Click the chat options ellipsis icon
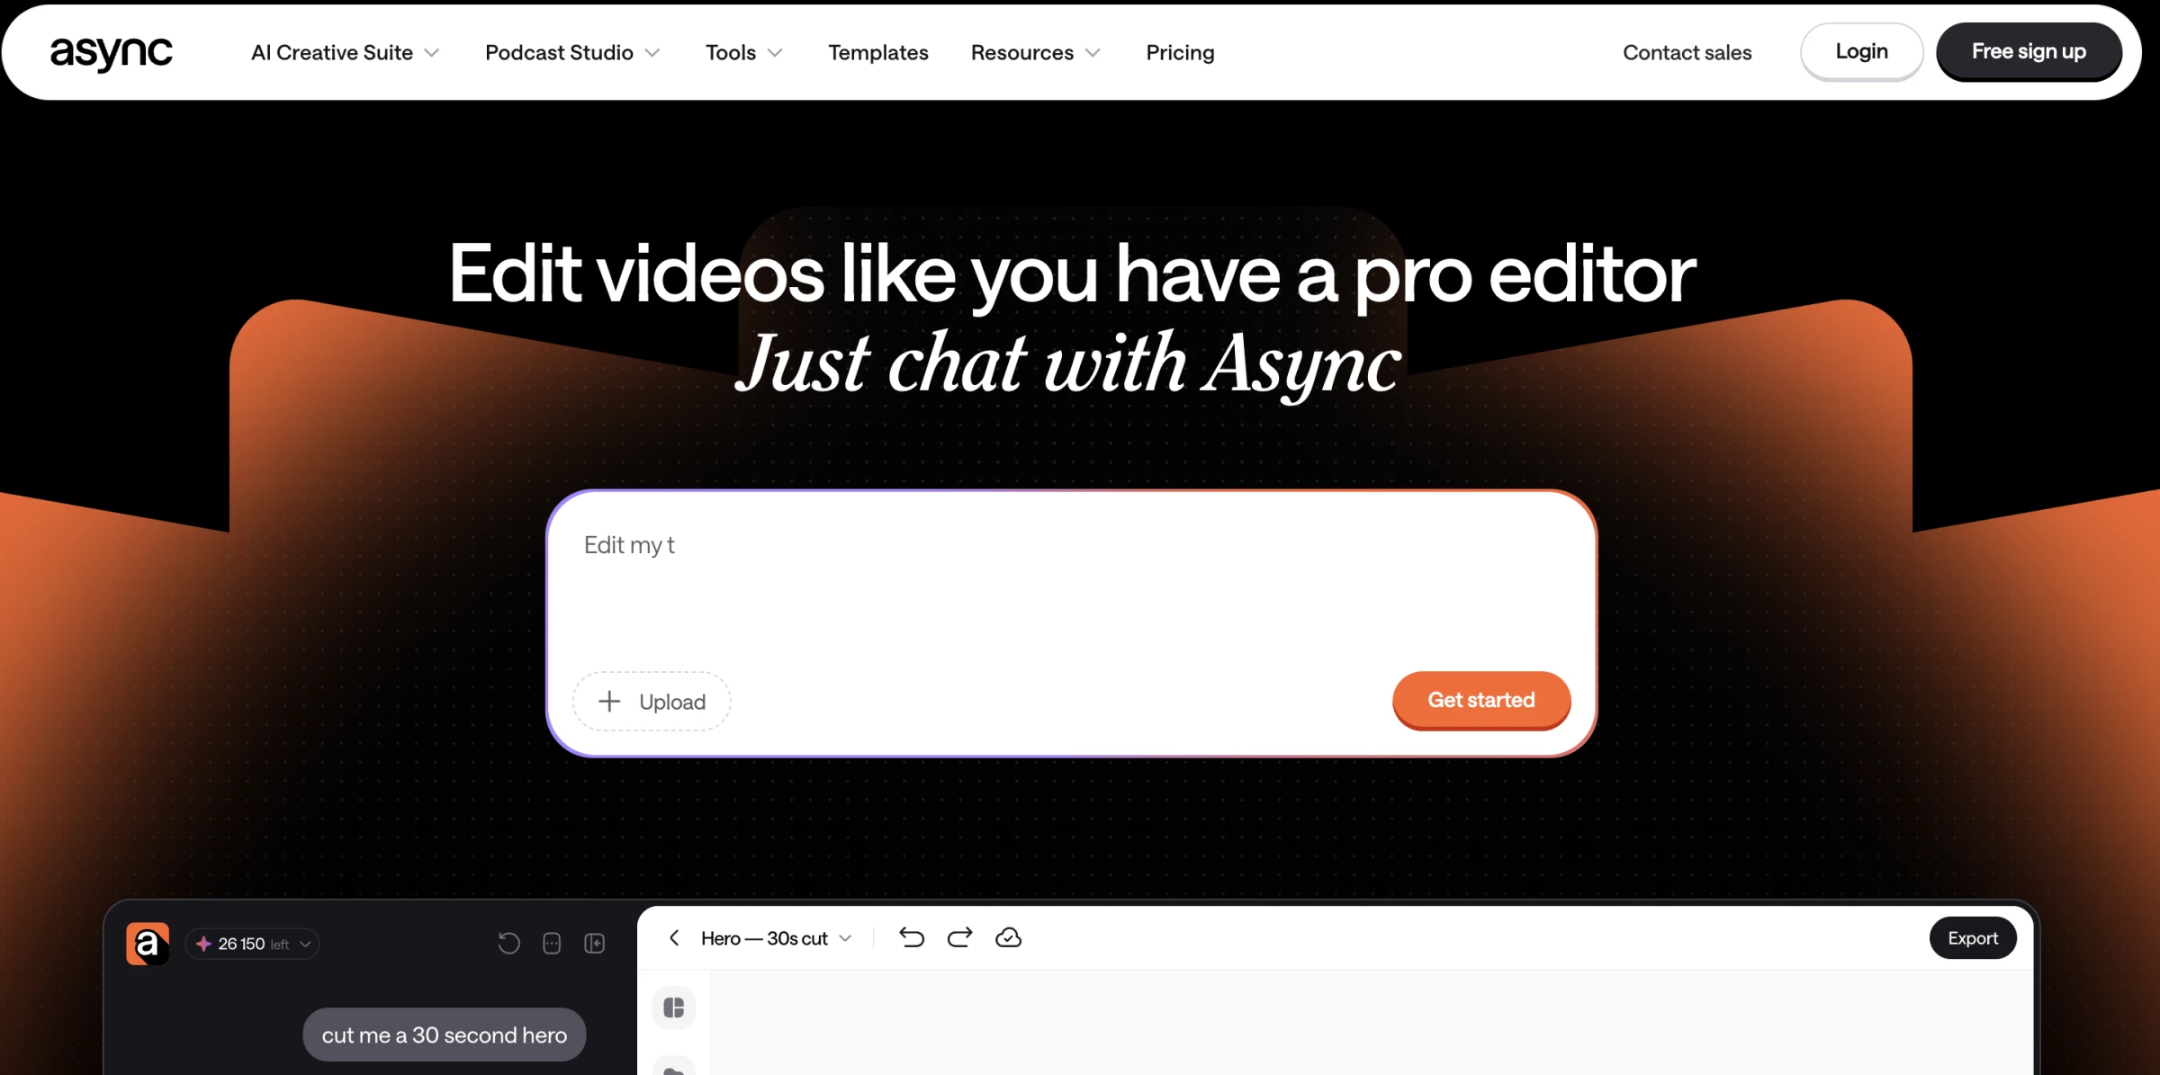 (x=552, y=943)
